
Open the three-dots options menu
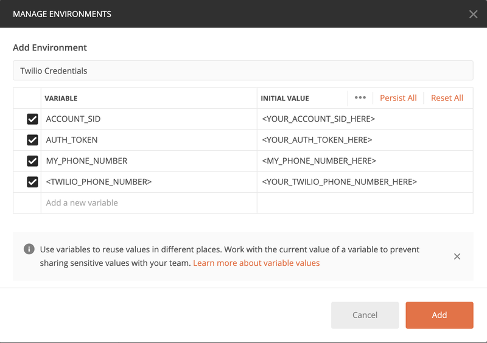coord(360,98)
